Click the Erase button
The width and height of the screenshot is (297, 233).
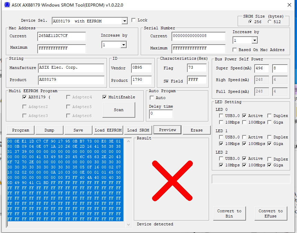click(197, 130)
